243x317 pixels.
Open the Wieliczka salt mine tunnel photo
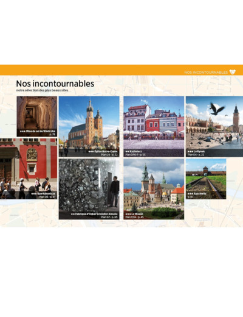coord(37,116)
